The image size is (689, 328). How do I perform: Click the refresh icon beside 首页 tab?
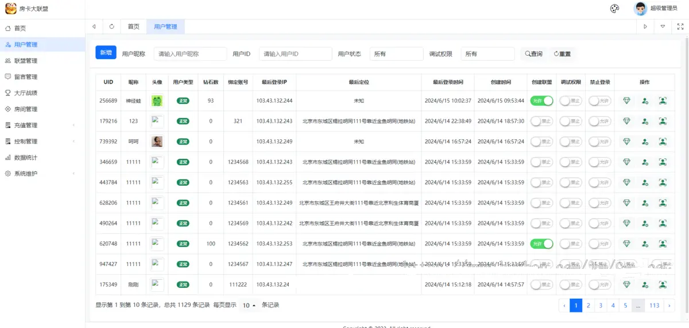(111, 26)
